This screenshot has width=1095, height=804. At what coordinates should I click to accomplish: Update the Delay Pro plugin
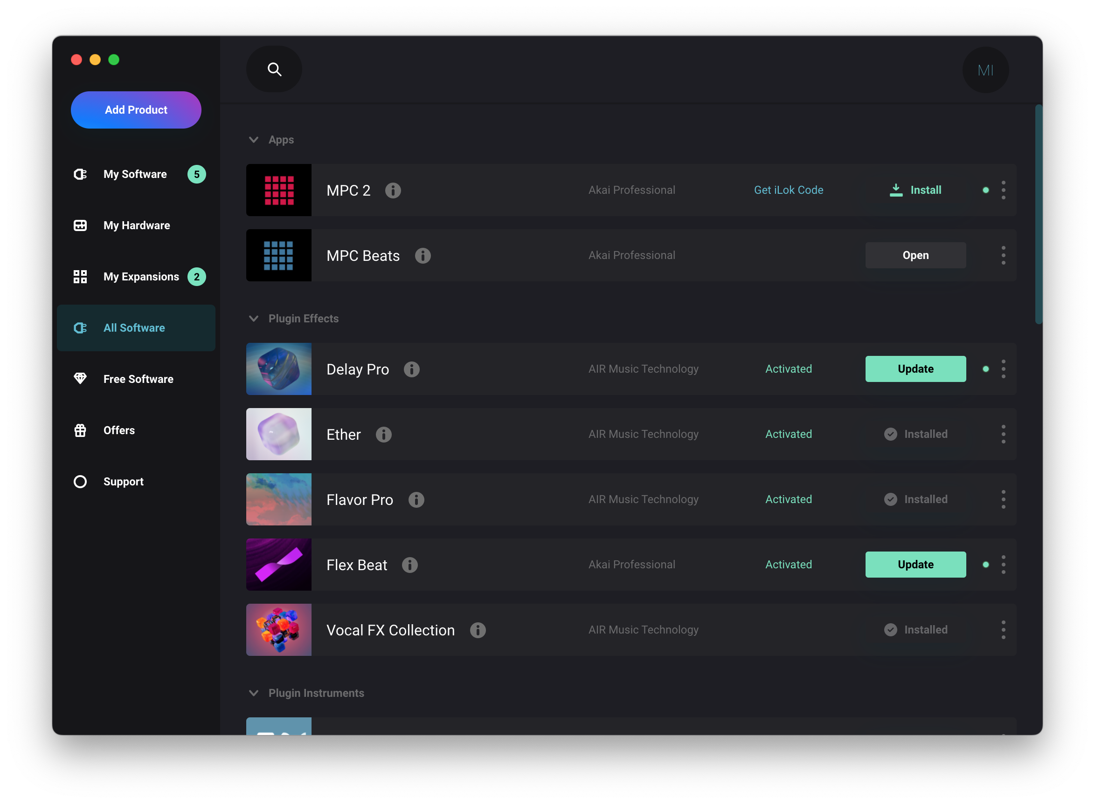click(x=915, y=369)
